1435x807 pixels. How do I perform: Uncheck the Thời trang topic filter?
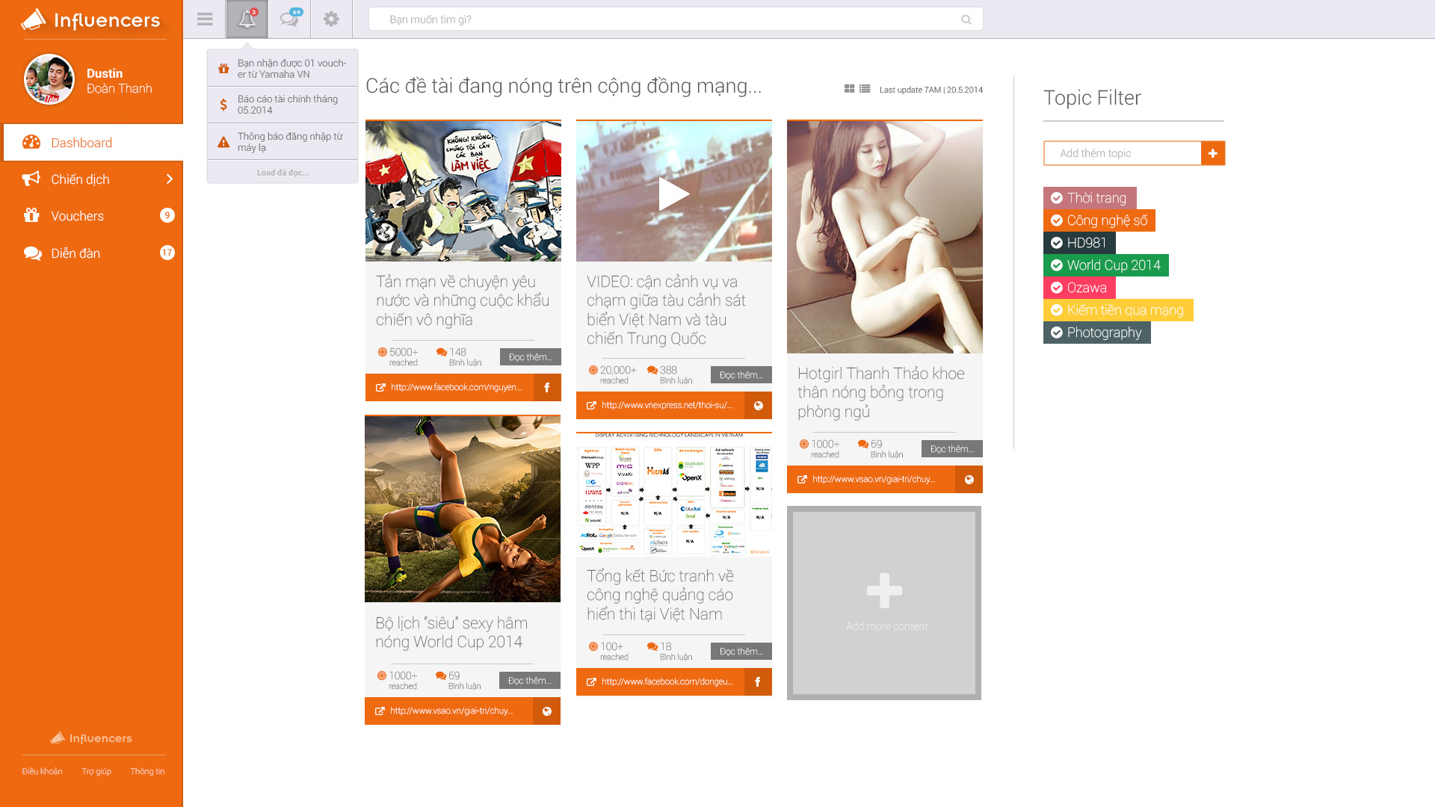pos(1090,198)
